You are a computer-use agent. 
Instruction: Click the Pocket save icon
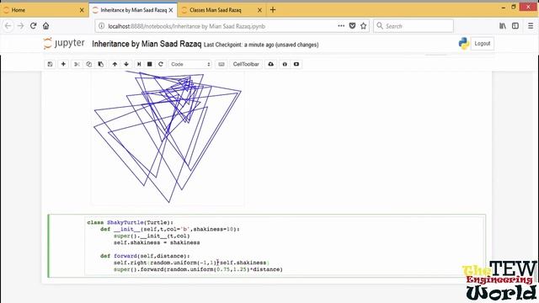[x=352, y=26]
